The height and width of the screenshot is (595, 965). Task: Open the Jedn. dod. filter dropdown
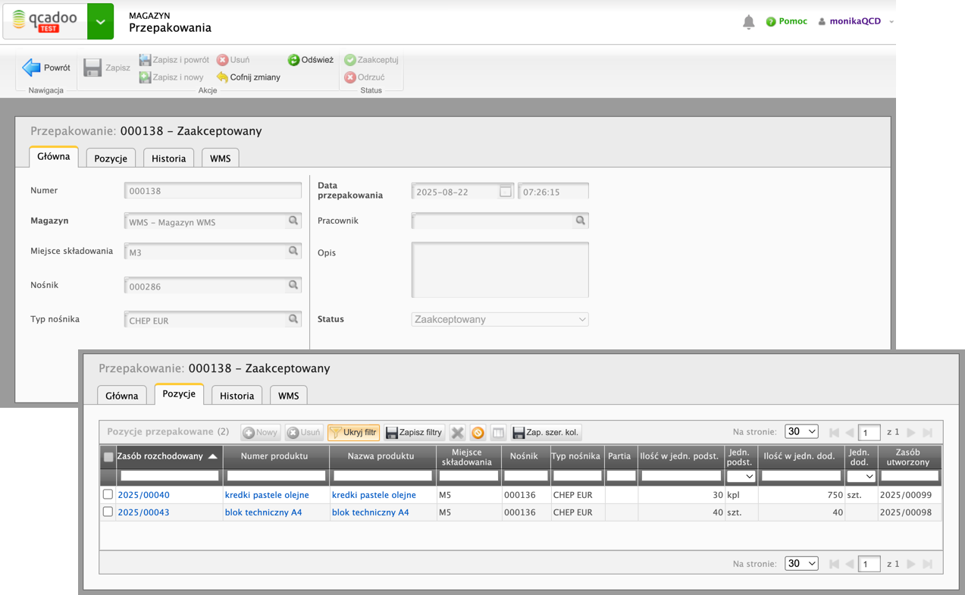click(860, 476)
